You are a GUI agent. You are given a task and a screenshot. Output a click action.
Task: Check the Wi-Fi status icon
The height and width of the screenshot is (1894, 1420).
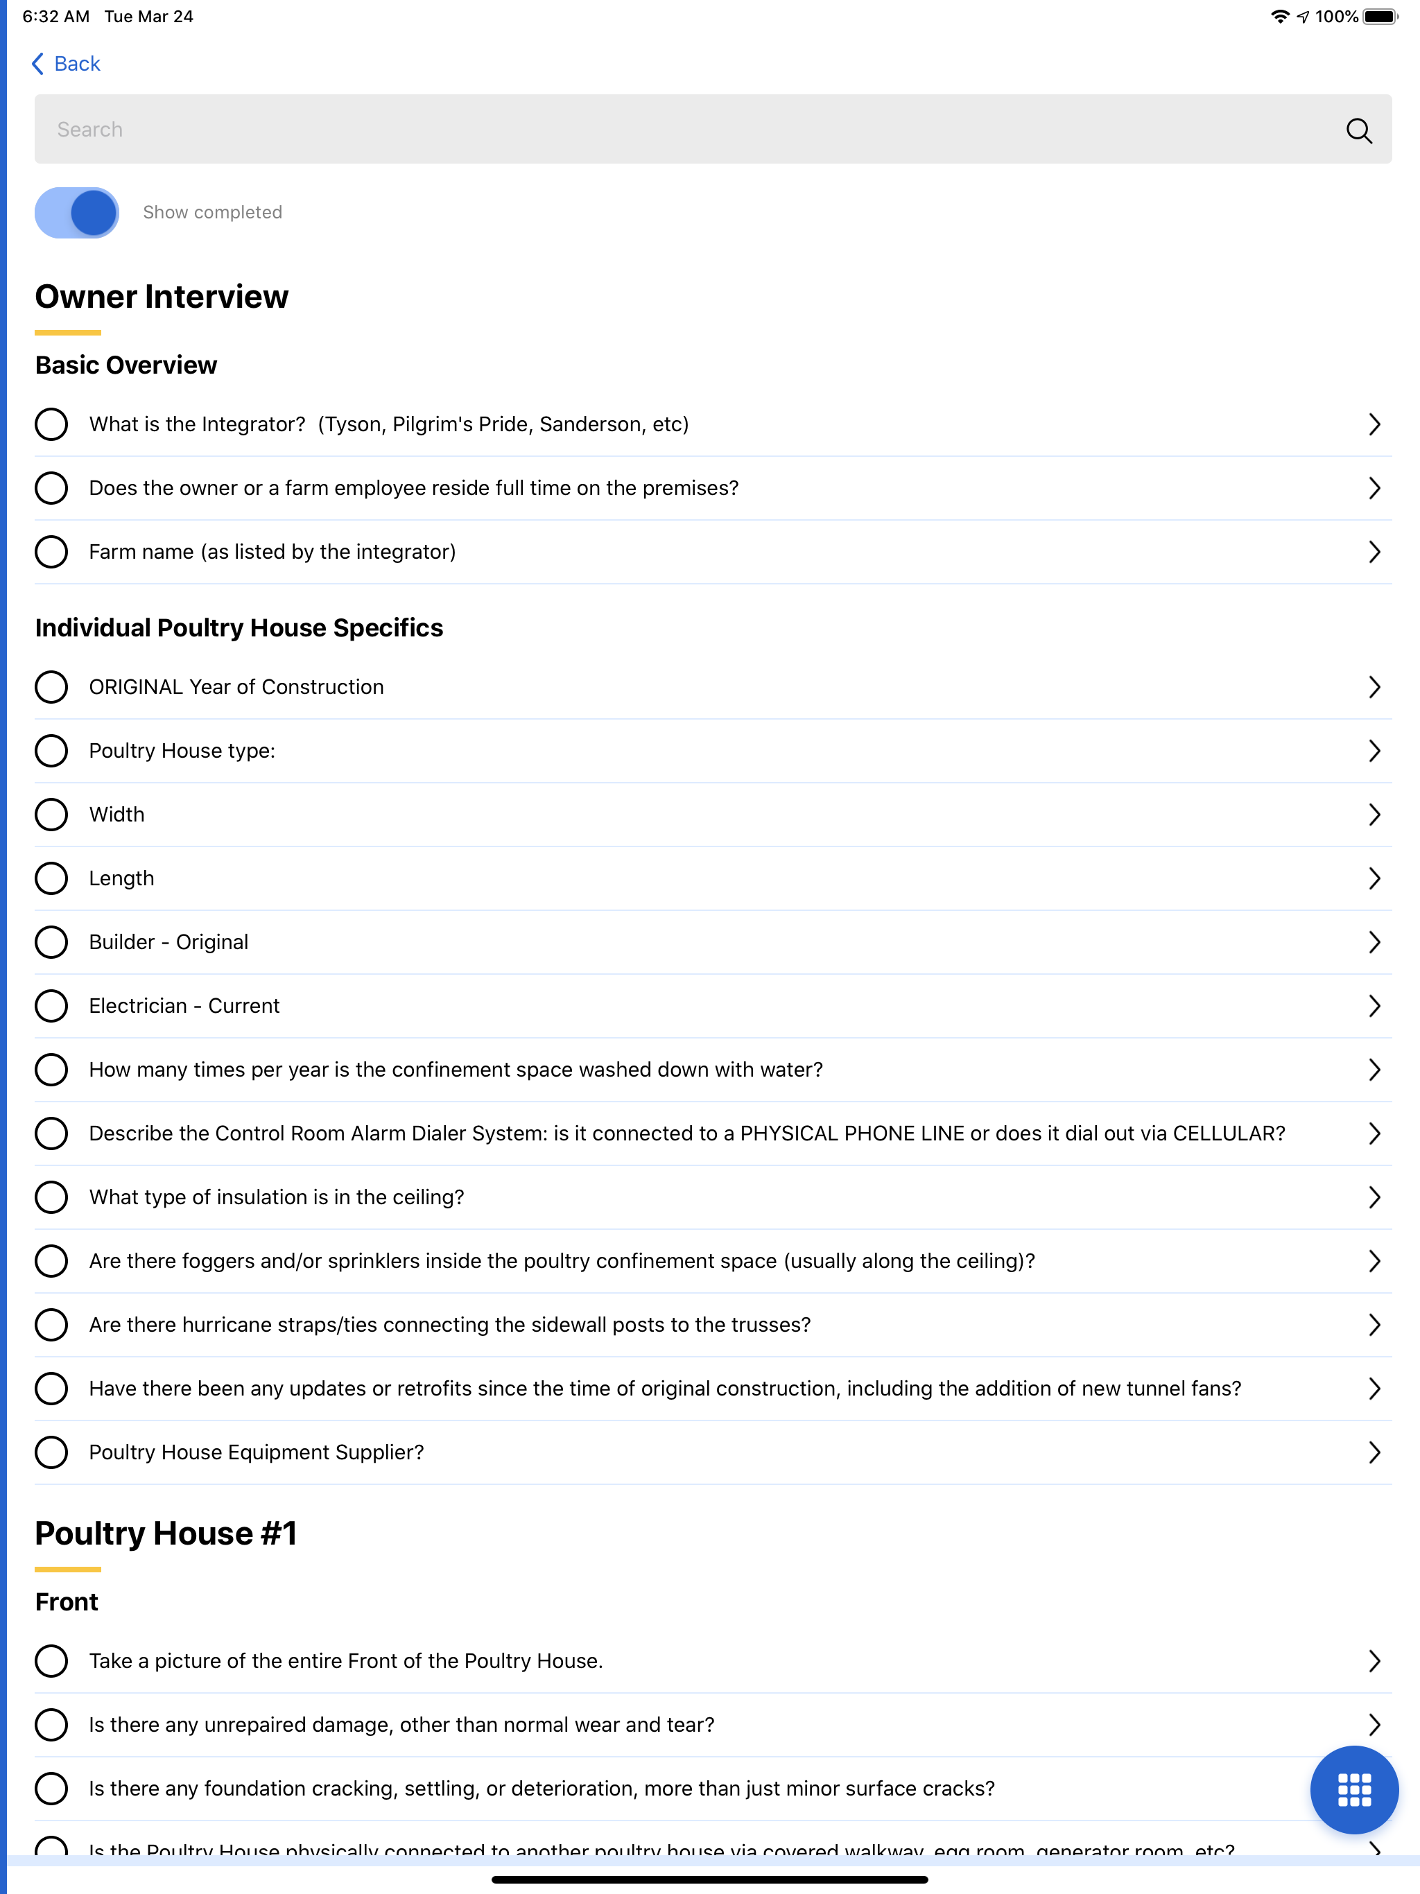[x=1279, y=16]
